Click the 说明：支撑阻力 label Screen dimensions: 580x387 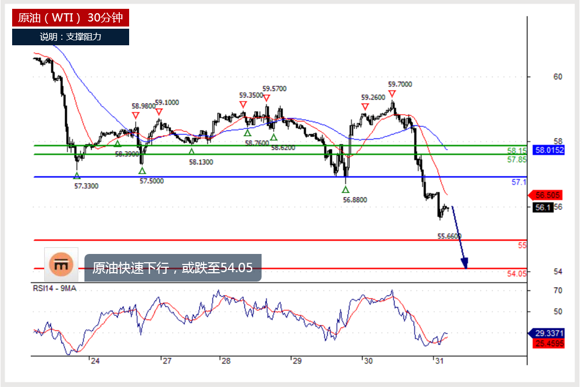(x=70, y=37)
